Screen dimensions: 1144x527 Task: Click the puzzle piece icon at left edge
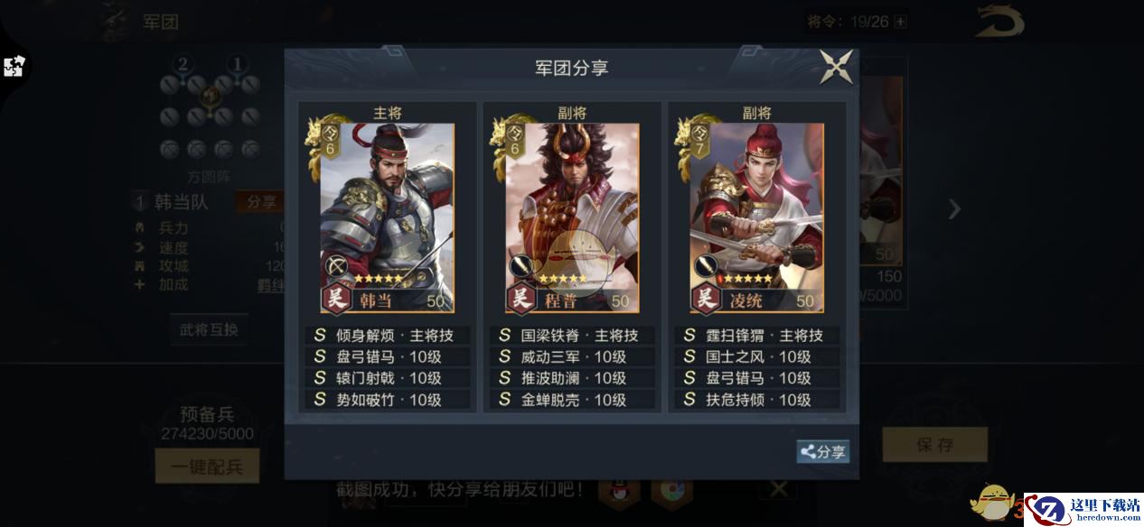pyautogui.click(x=14, y=67)
